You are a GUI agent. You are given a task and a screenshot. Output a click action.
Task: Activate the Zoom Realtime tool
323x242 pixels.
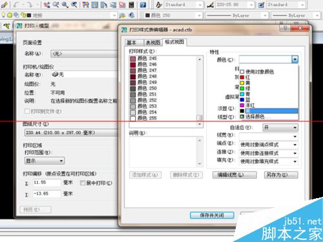click(56, 5)
